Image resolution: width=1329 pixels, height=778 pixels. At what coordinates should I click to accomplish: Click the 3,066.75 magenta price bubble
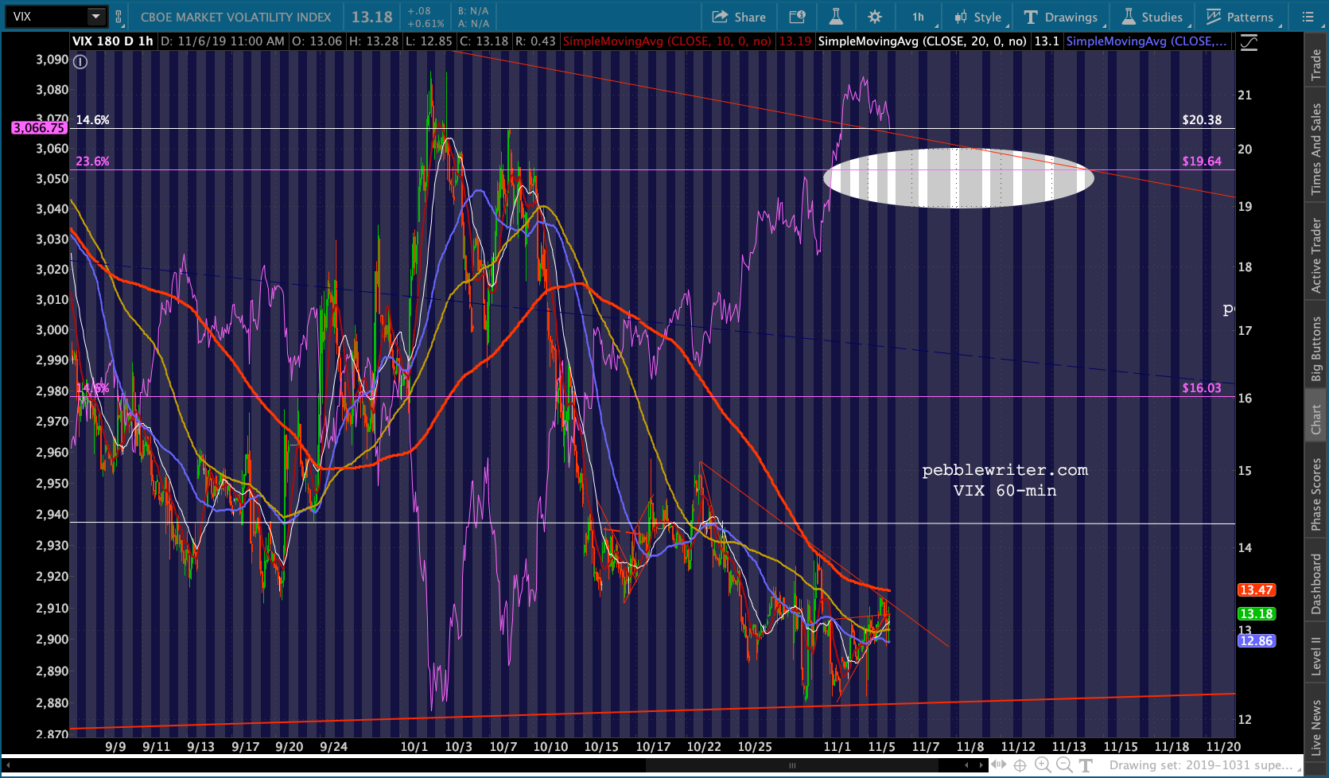(38, 128)
